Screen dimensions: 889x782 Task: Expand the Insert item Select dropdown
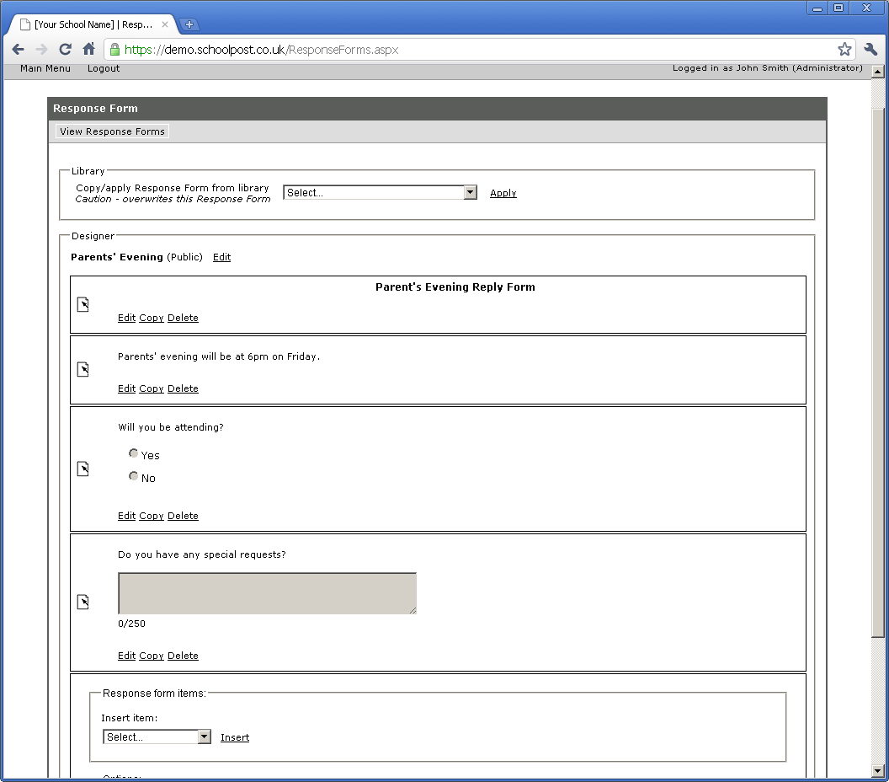tap(204, 736)
